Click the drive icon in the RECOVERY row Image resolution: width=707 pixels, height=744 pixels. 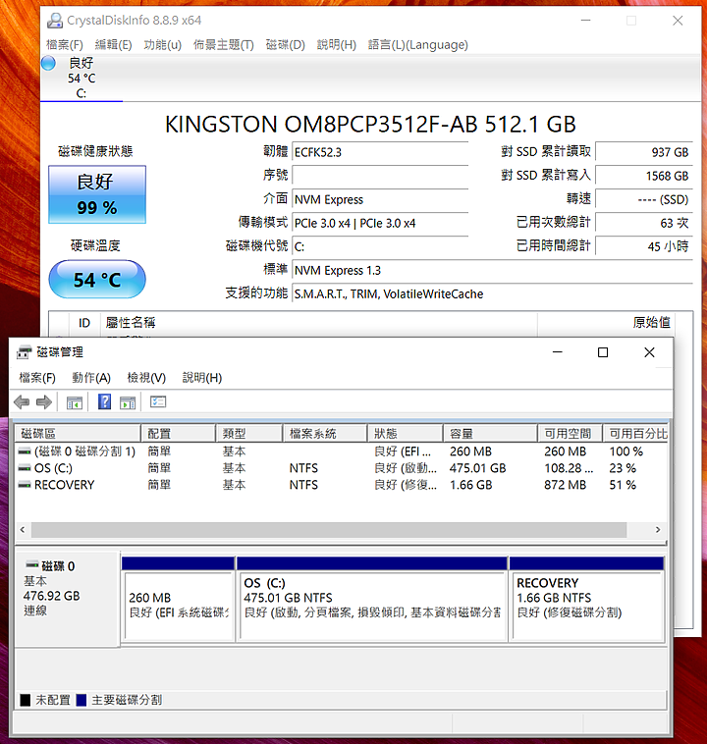tap(25, 485)
